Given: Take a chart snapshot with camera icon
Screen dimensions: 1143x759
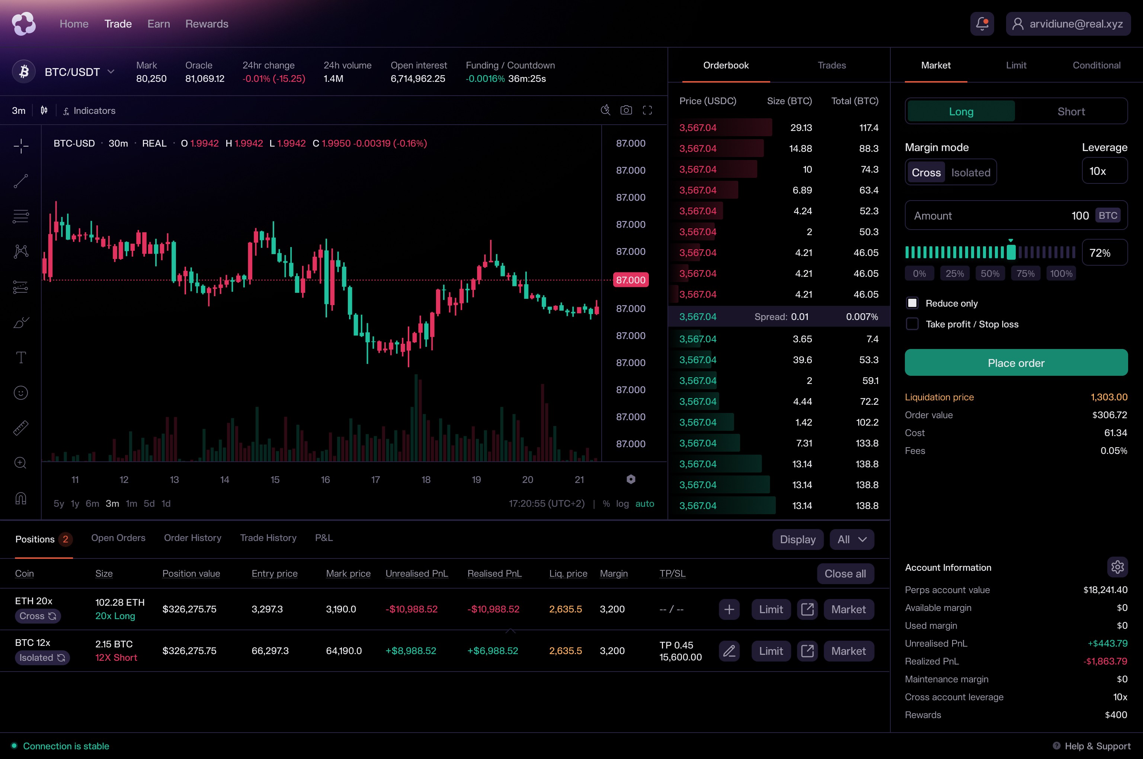Looking at the screenshot, I should 626,111.
